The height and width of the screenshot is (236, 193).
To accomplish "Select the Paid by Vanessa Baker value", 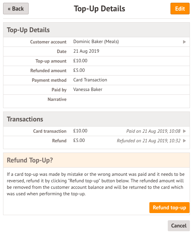I will 88,89.
